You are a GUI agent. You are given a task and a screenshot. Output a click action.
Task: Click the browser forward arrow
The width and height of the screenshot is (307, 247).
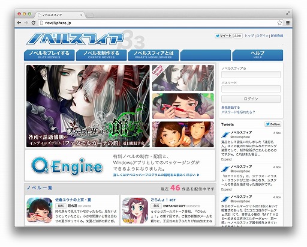pos(26,23)
